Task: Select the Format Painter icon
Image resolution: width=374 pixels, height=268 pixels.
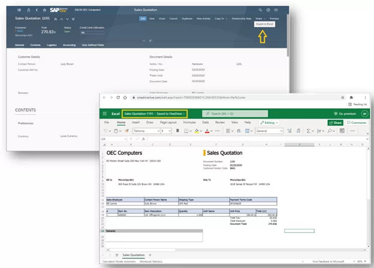Action: (127, 131)
